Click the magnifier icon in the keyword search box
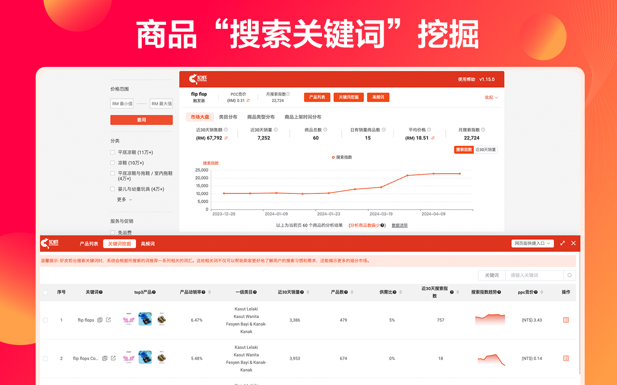 (x=569, y=275)
